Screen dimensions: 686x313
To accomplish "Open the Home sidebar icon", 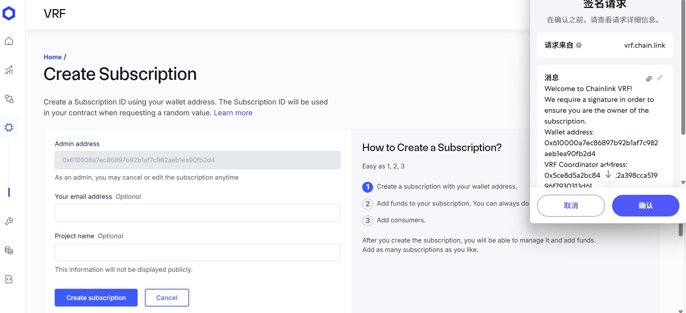I will pos(9,41).
